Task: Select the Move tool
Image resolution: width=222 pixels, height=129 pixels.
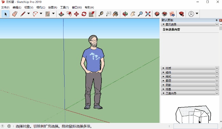Action: 77,14
